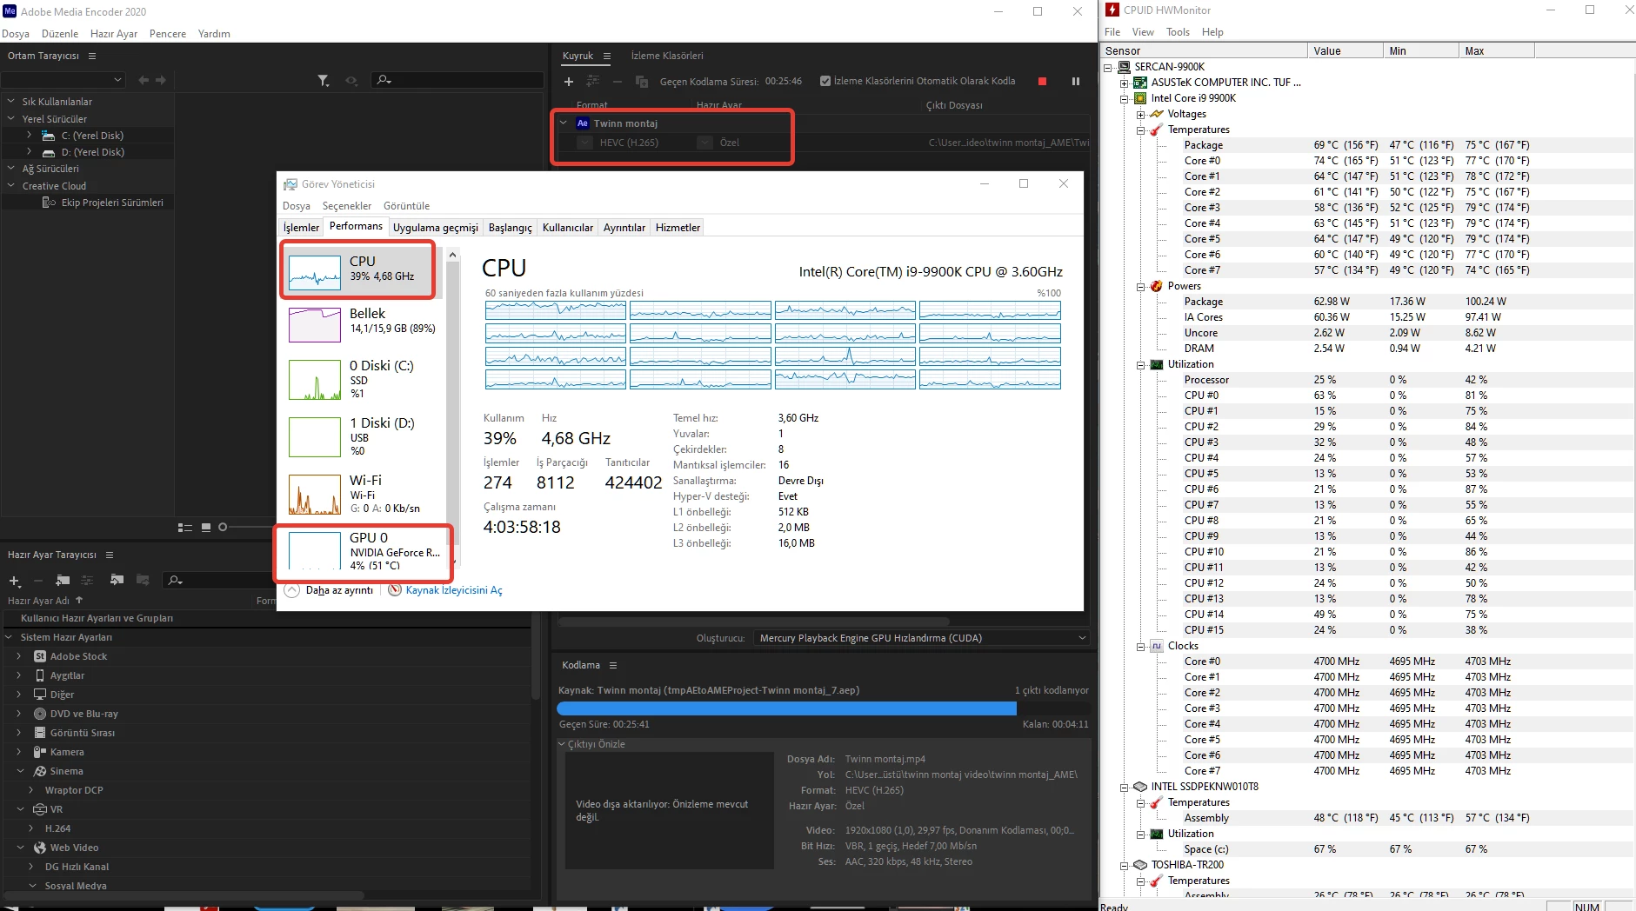Image resolution: width=1636 pixels, height=911 pixels.
Task: Click the remove minus icon in queue toolbar
Action: click(618, 82)
